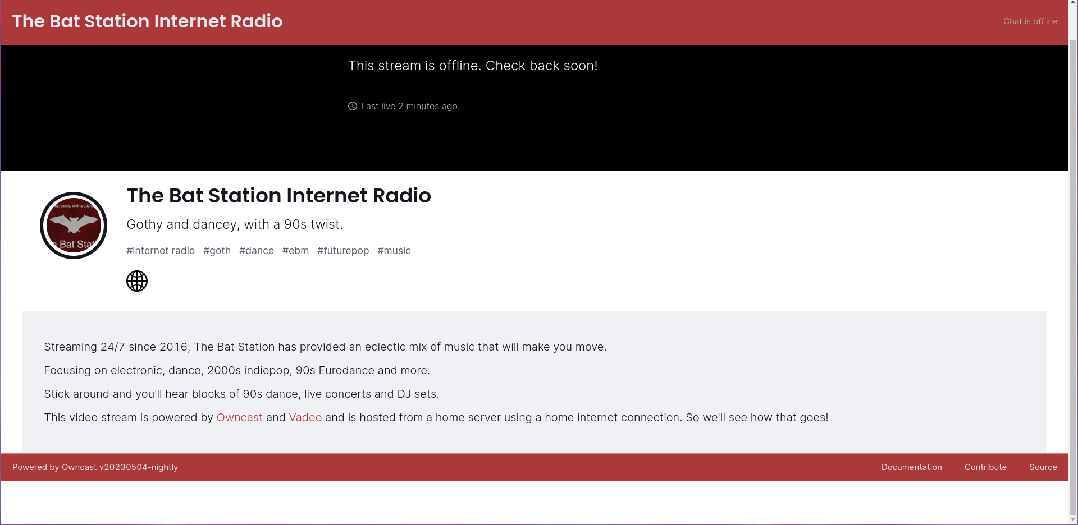Click the Chat is offline indicator

[1030, 21]
